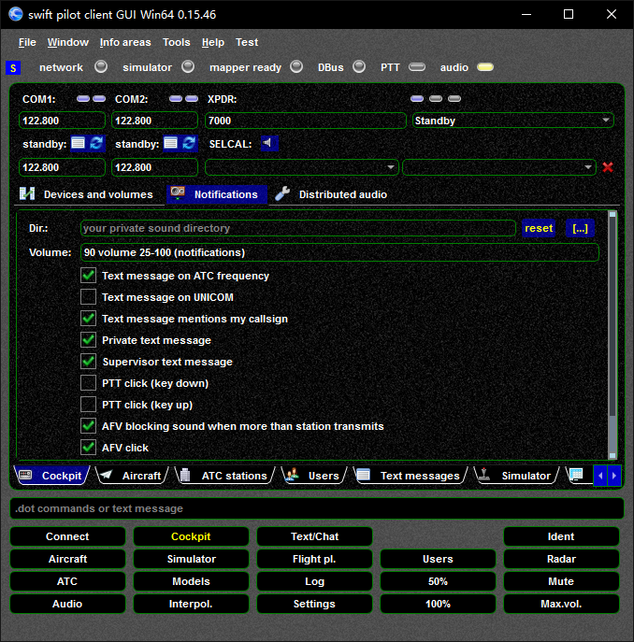Set volume with the 50% button
Image resolution: width=634 pixels, height=642 pixels.
coord(438,581)
